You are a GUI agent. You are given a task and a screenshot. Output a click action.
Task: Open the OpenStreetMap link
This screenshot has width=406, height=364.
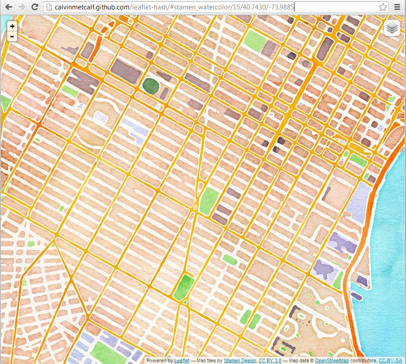332,360
